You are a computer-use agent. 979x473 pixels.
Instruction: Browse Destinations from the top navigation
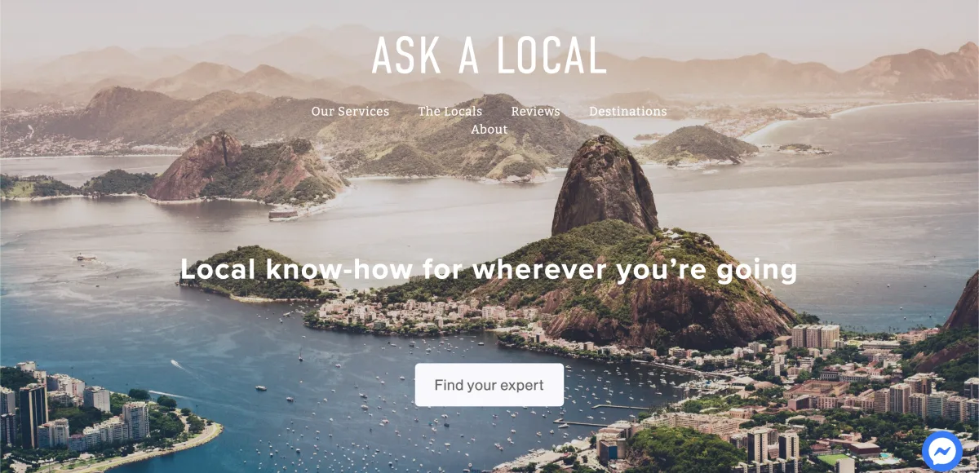628,111
